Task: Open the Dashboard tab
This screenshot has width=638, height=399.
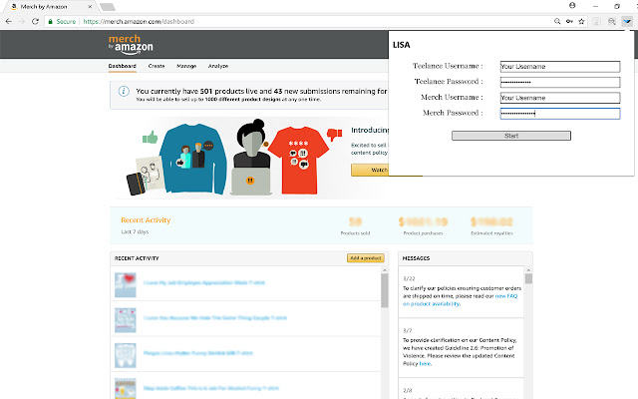Action: click(x=122, y=66)
